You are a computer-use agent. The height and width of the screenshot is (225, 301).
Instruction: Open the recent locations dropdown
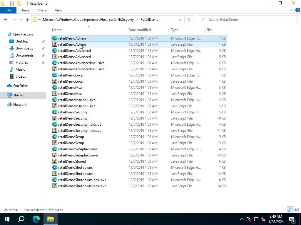click(21, 20)
